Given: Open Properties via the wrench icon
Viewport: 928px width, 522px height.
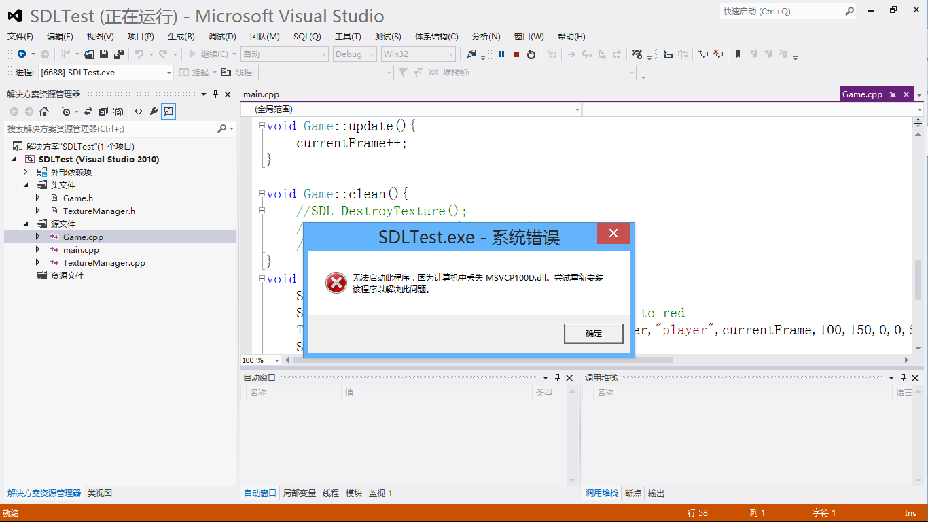Looking at the screenshot, I should pyautogui.click(x=154, y=111).
